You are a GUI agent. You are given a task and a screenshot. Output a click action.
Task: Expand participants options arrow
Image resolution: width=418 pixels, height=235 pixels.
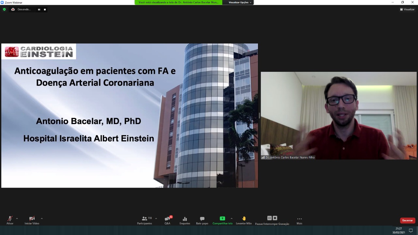156,218
